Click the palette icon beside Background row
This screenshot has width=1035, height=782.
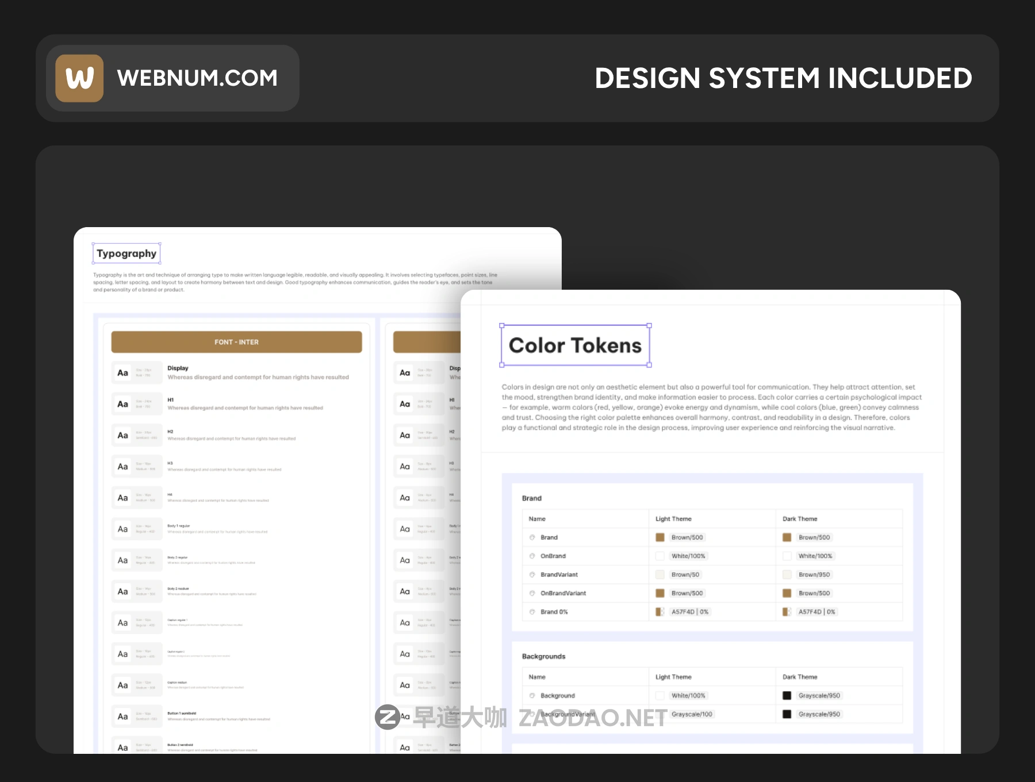[532, 696]
